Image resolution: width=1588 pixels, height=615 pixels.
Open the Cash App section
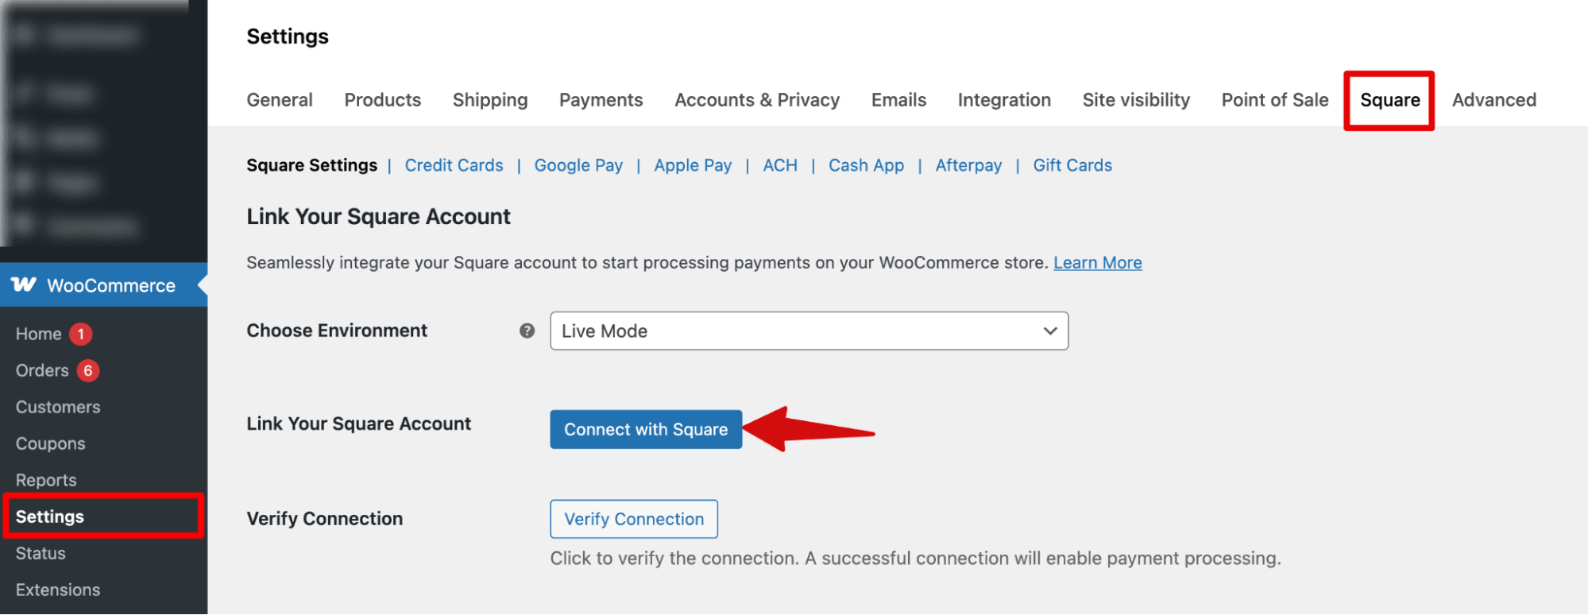point(866,165)
